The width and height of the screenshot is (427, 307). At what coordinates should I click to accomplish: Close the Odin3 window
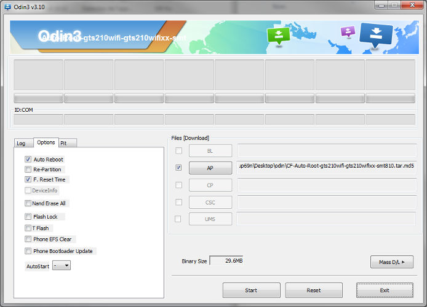click(x=413, y=6)
